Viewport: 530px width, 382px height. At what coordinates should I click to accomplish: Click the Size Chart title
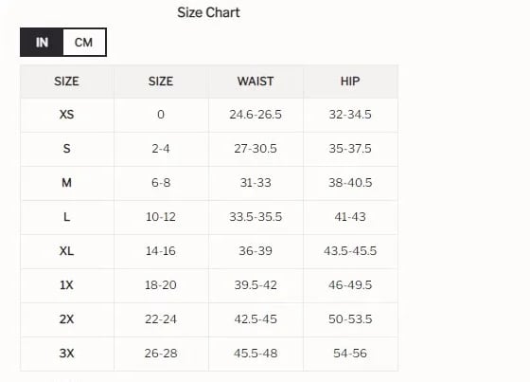pyautogui.click(x=208, y=12)
